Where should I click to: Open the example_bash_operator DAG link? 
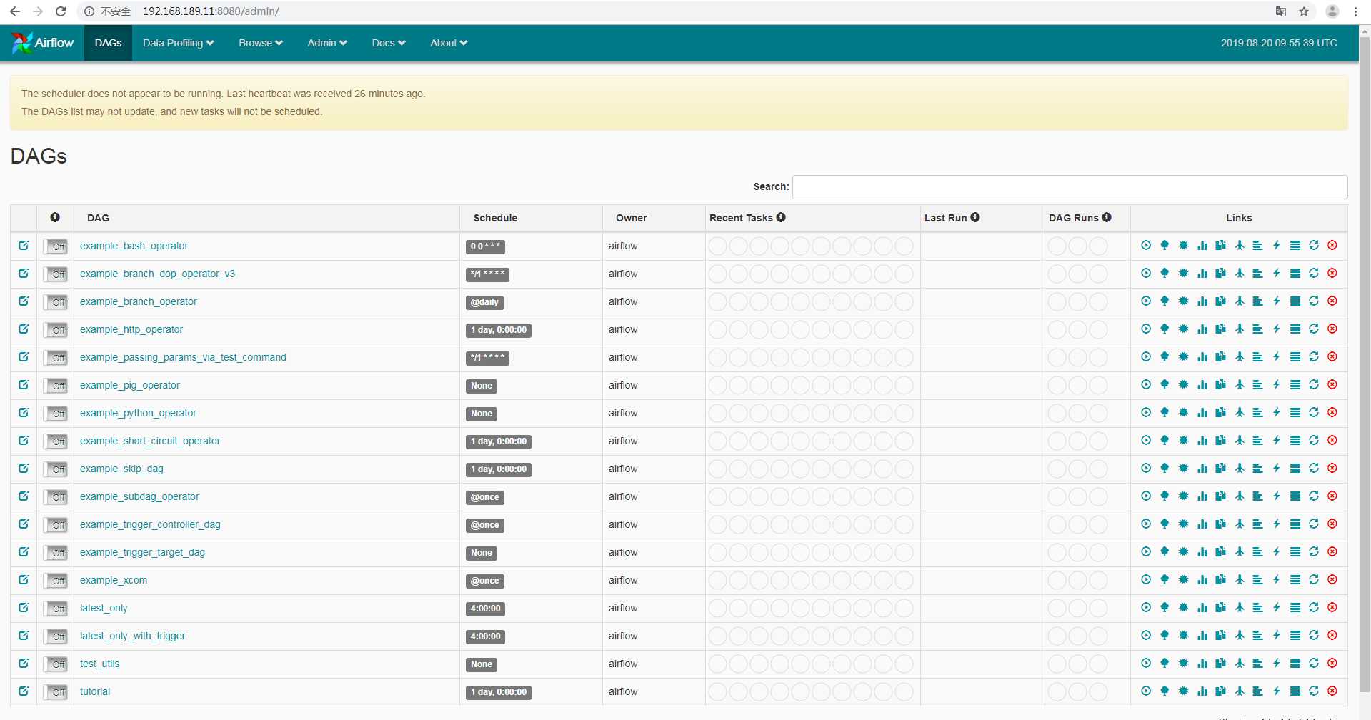click(x=134, y=246)
